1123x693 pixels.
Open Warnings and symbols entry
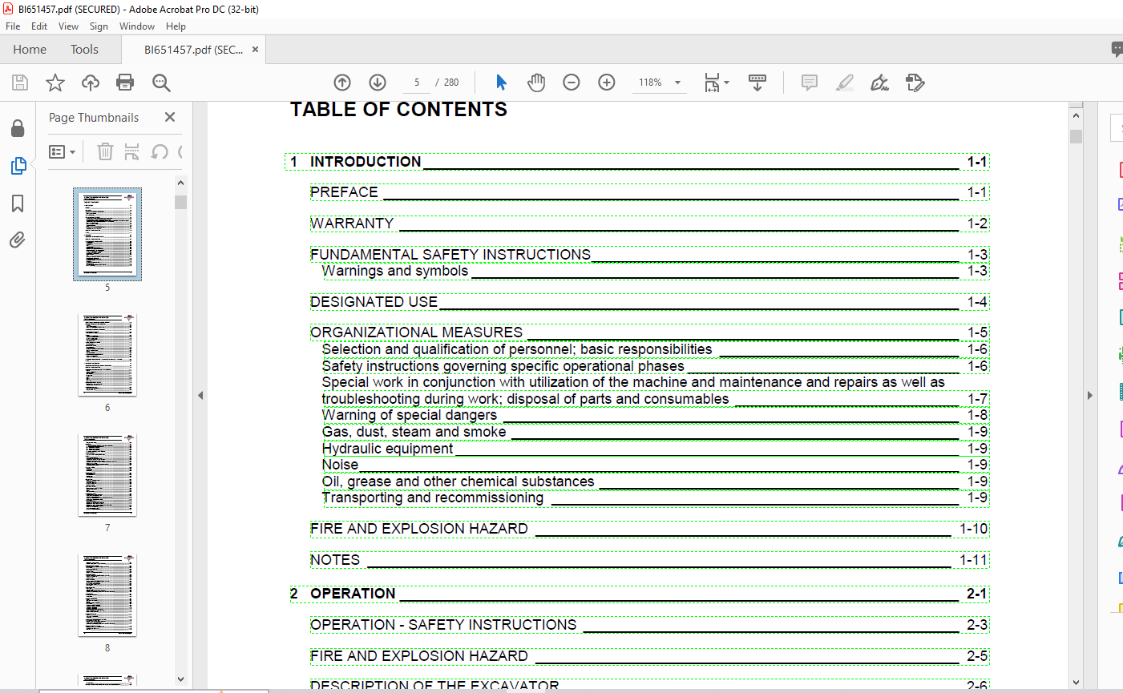(x=656, y=271)
